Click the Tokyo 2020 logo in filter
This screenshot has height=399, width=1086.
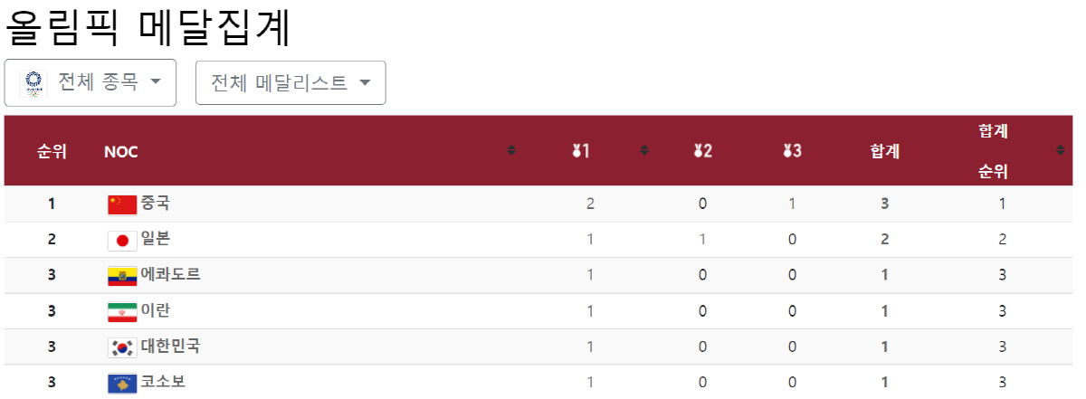coord(33,82)
